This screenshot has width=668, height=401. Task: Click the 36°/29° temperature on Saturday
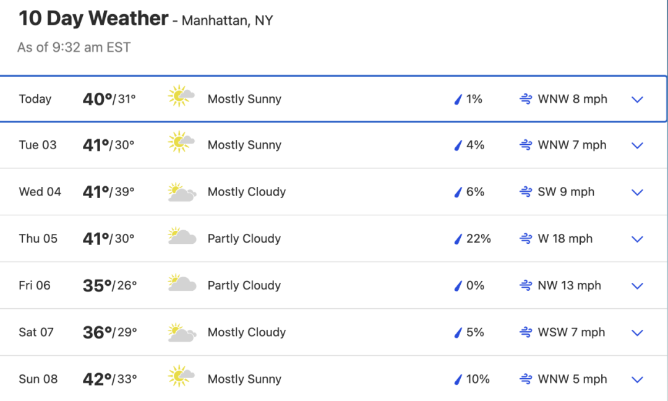[x=110, y=332]
